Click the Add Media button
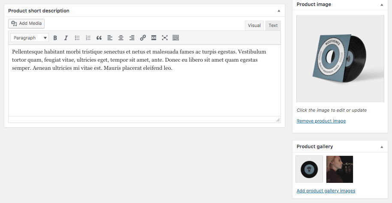 click(x=27, y=23)
